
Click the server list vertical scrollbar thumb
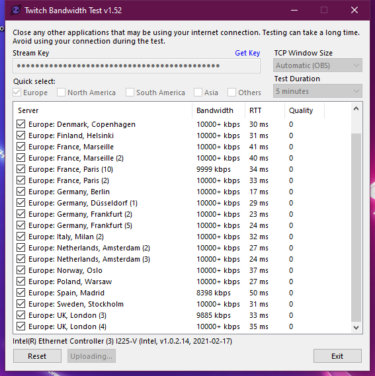tap(356, 227)
